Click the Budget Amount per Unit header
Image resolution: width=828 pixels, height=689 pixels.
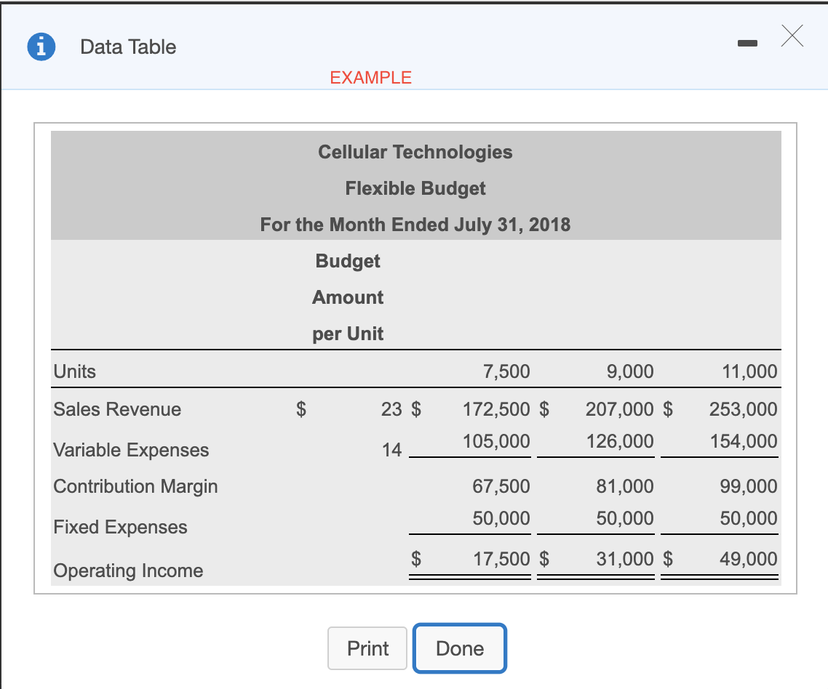pyautogui.click(x=347, y=297)
